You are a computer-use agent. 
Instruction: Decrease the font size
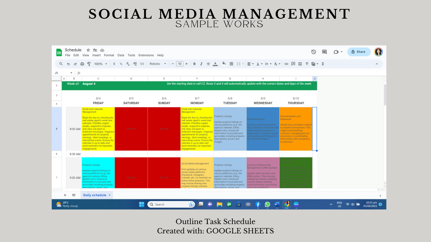coord(173,64)
